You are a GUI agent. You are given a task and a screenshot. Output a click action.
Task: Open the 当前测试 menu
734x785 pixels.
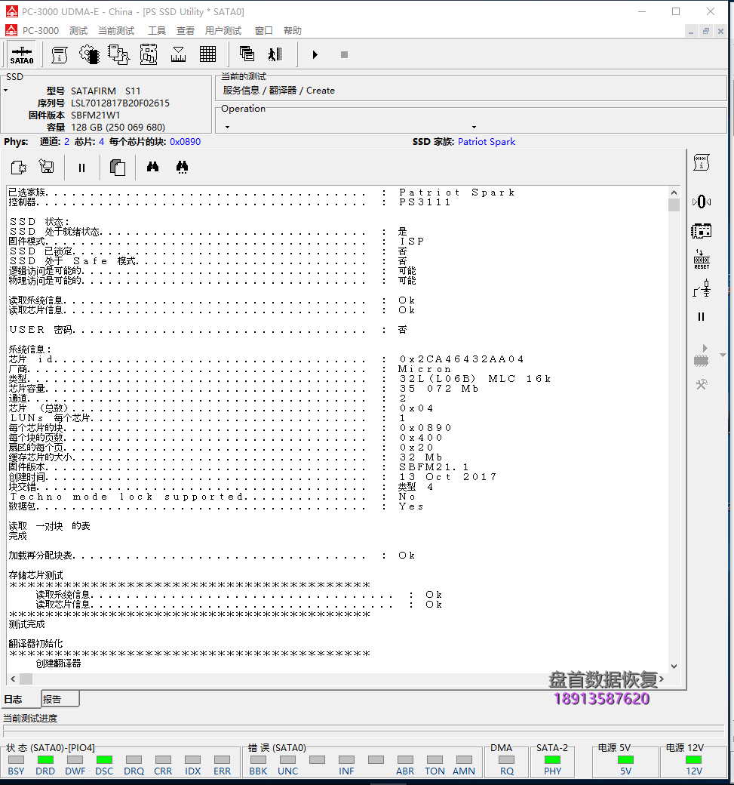(116, 30)
